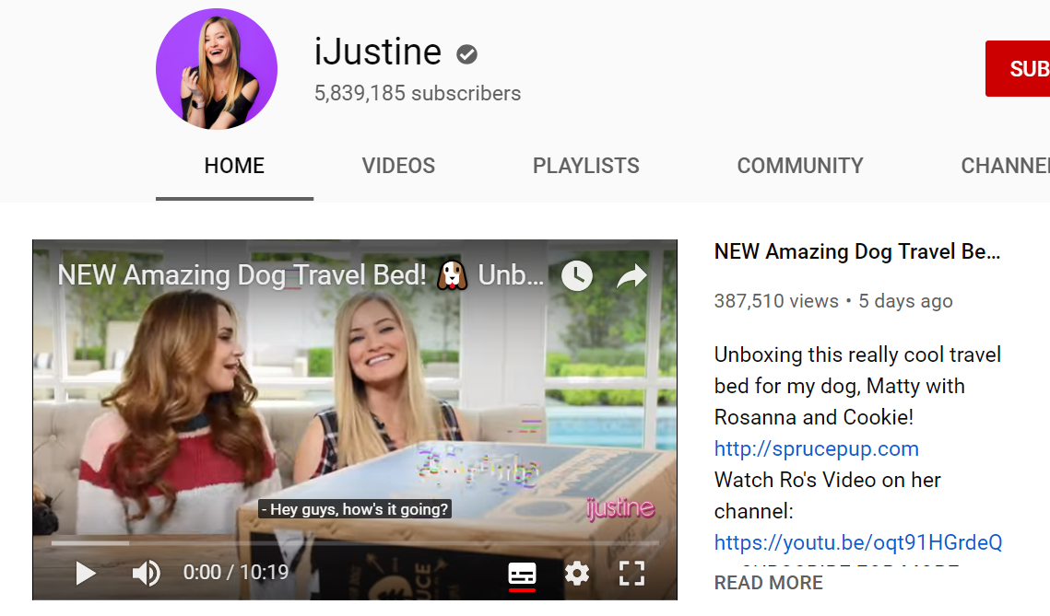Click the iJustine channel name
Screen dimensions: 1050x616
(x=378, y=52)
